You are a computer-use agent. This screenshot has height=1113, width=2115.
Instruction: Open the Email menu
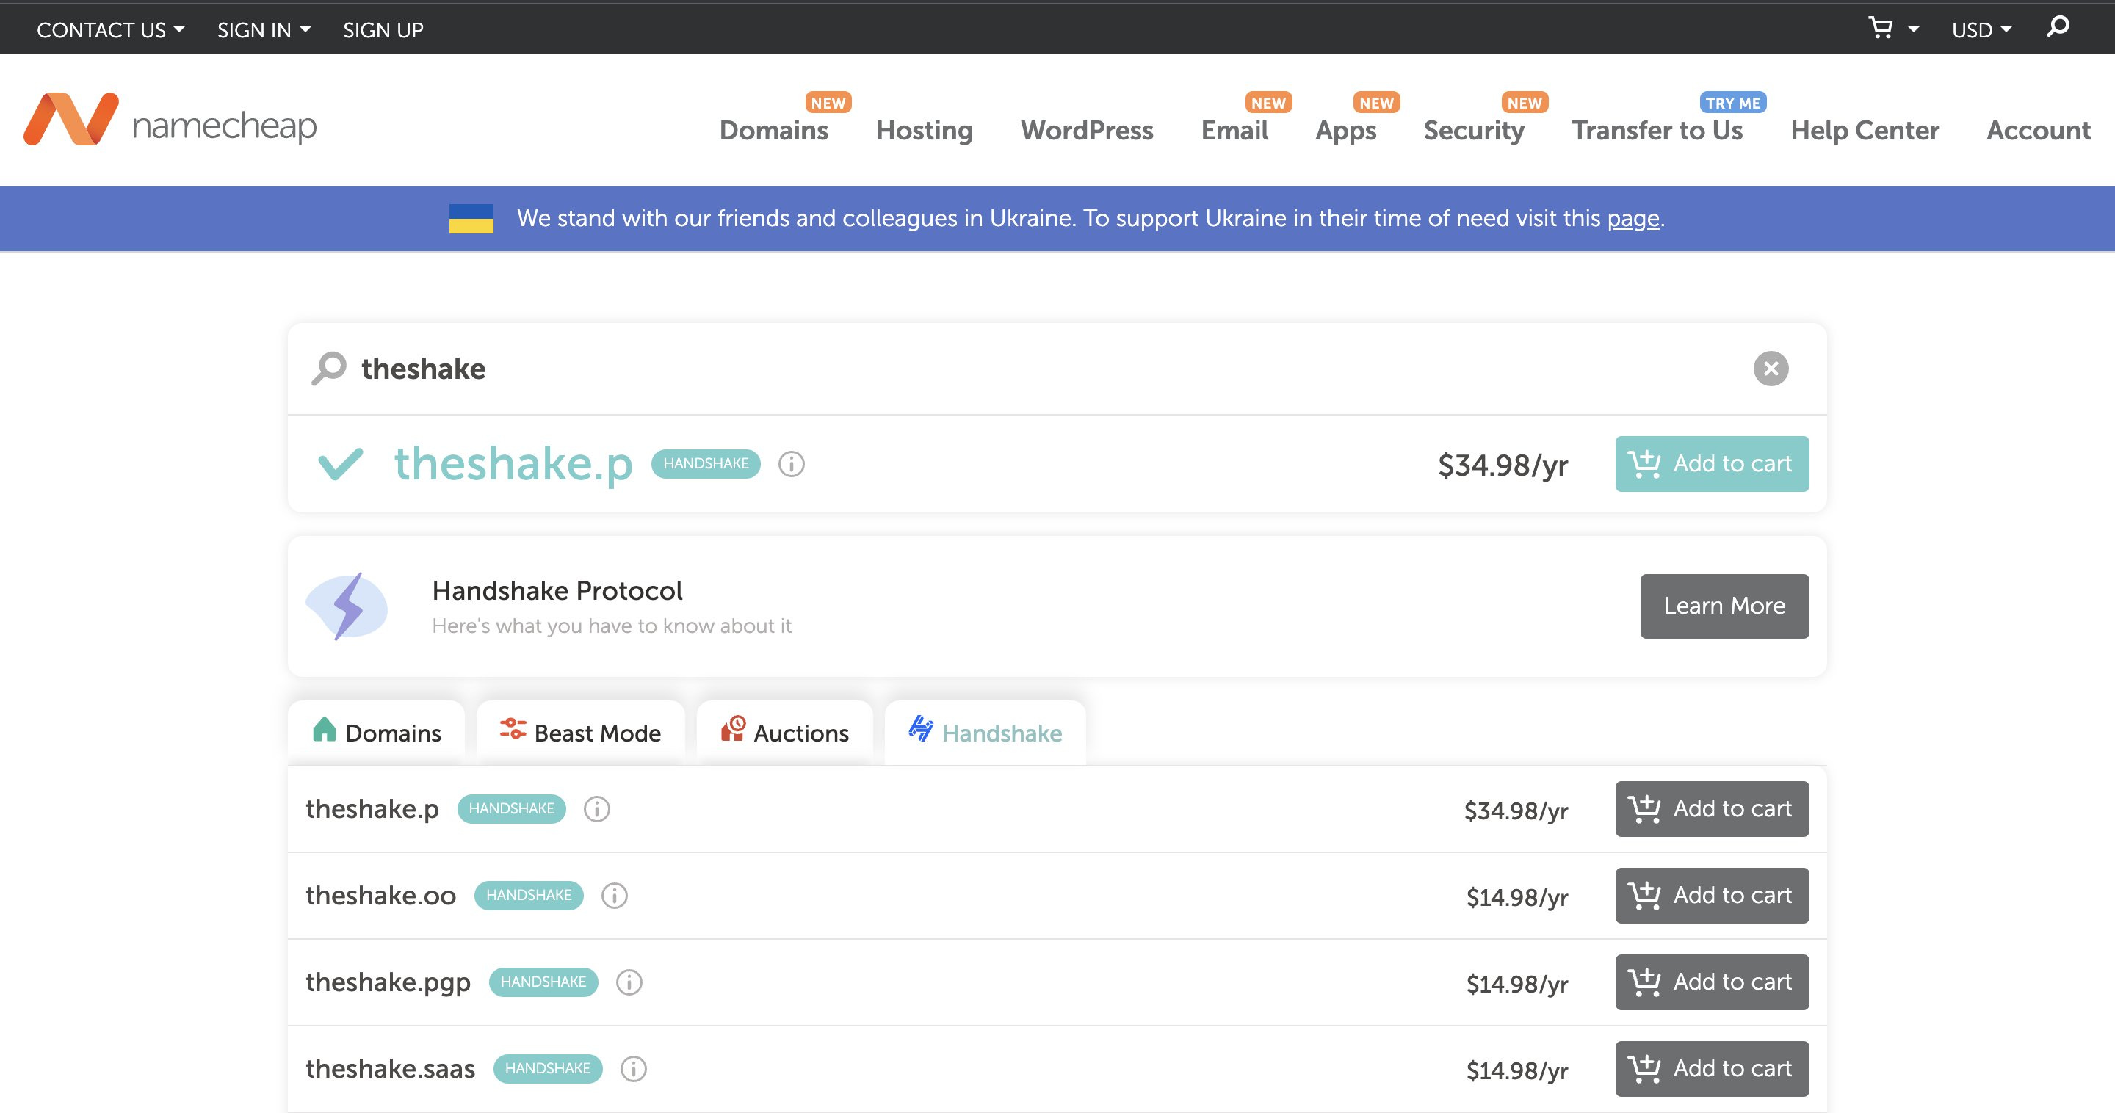click(1234, 131)
